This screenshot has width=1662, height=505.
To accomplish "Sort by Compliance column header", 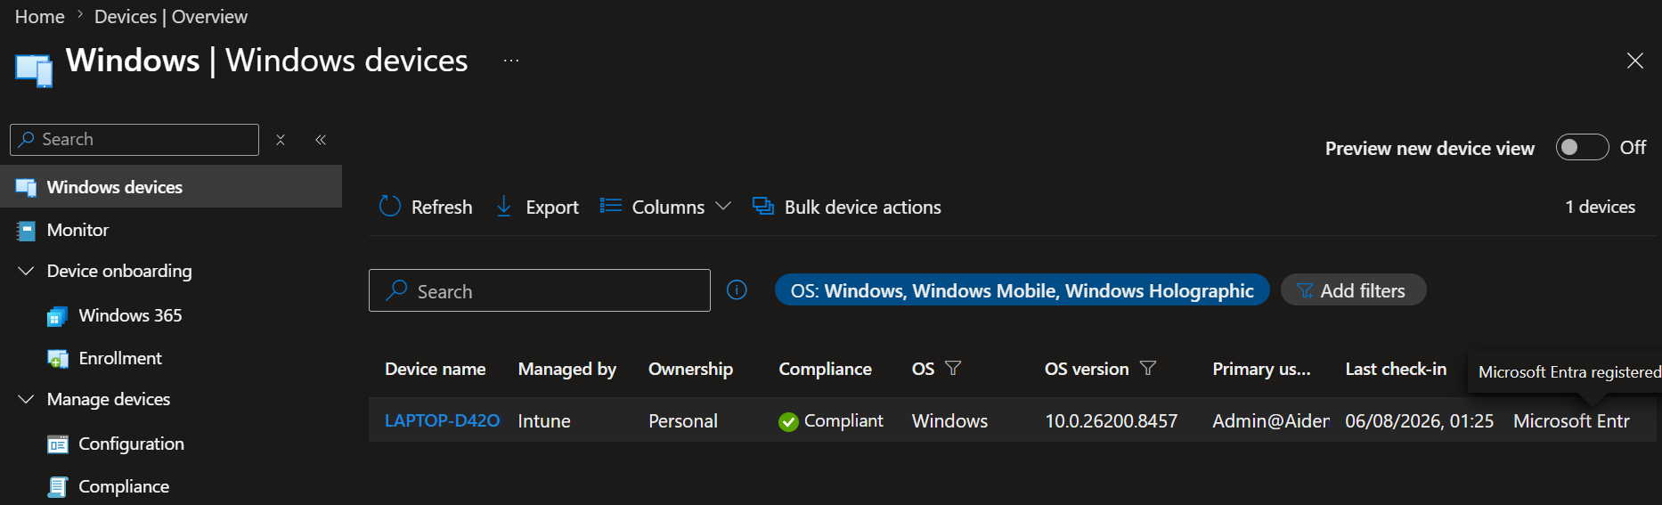I will tap(826, 369).
